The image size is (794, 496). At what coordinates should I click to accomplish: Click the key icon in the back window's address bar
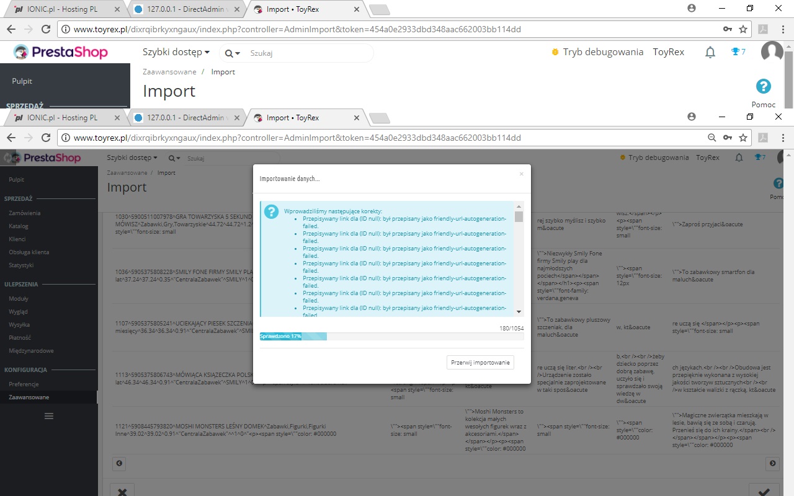click(727, 29)
